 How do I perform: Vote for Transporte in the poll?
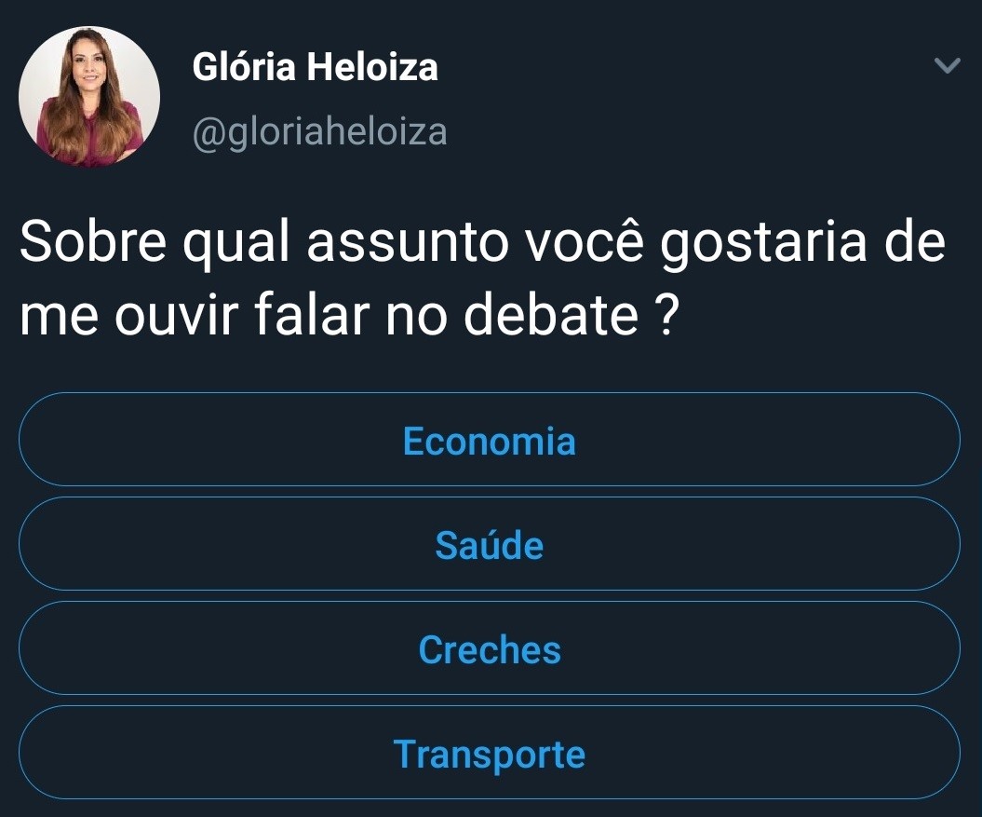489,753
